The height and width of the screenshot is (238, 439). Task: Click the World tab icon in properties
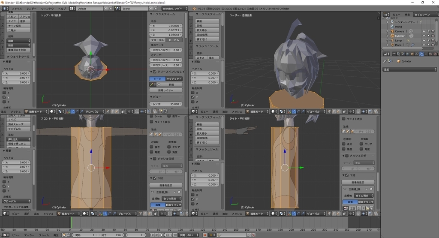tap(408, 54)
